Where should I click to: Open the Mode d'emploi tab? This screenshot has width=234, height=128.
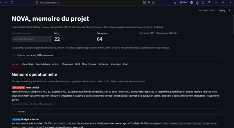point(89,64)
